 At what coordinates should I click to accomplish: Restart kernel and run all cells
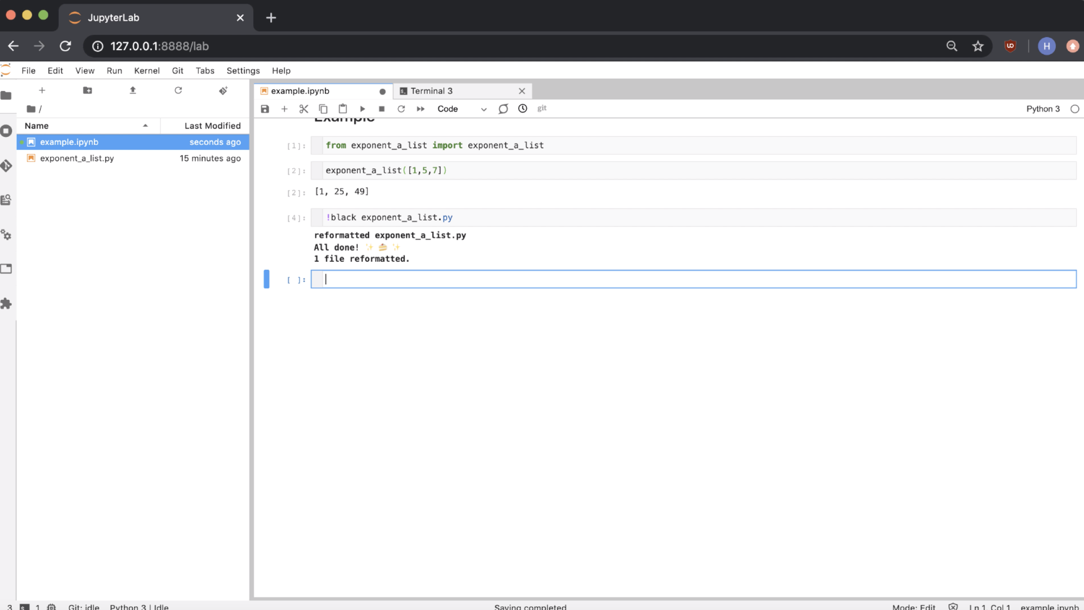(x=420, y=109)
